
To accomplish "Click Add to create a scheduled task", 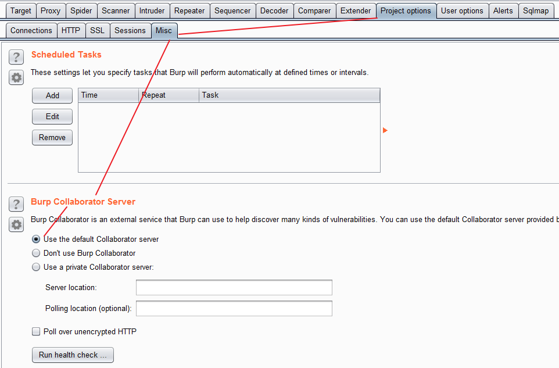I will coord(52,95).
